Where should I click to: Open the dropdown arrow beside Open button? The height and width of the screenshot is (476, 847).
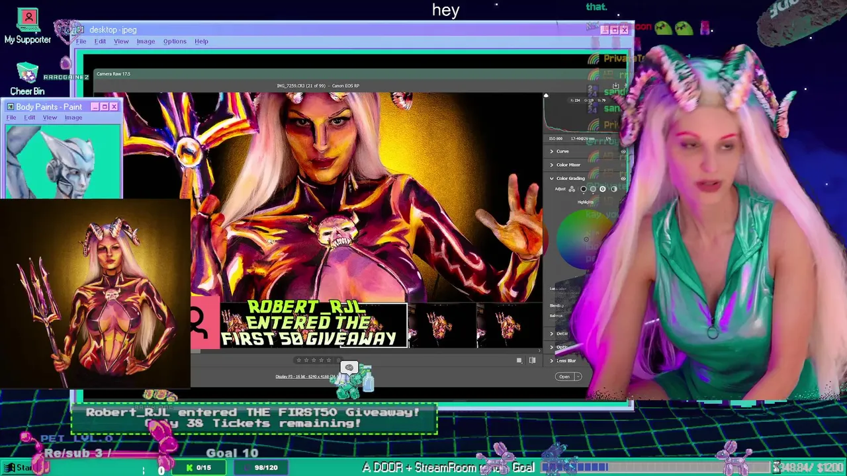(578, 377)
